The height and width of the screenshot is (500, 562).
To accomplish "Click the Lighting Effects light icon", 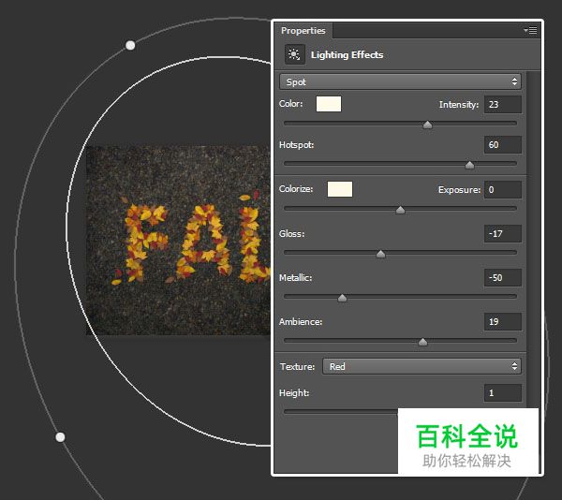I will [x=295, y=54].
